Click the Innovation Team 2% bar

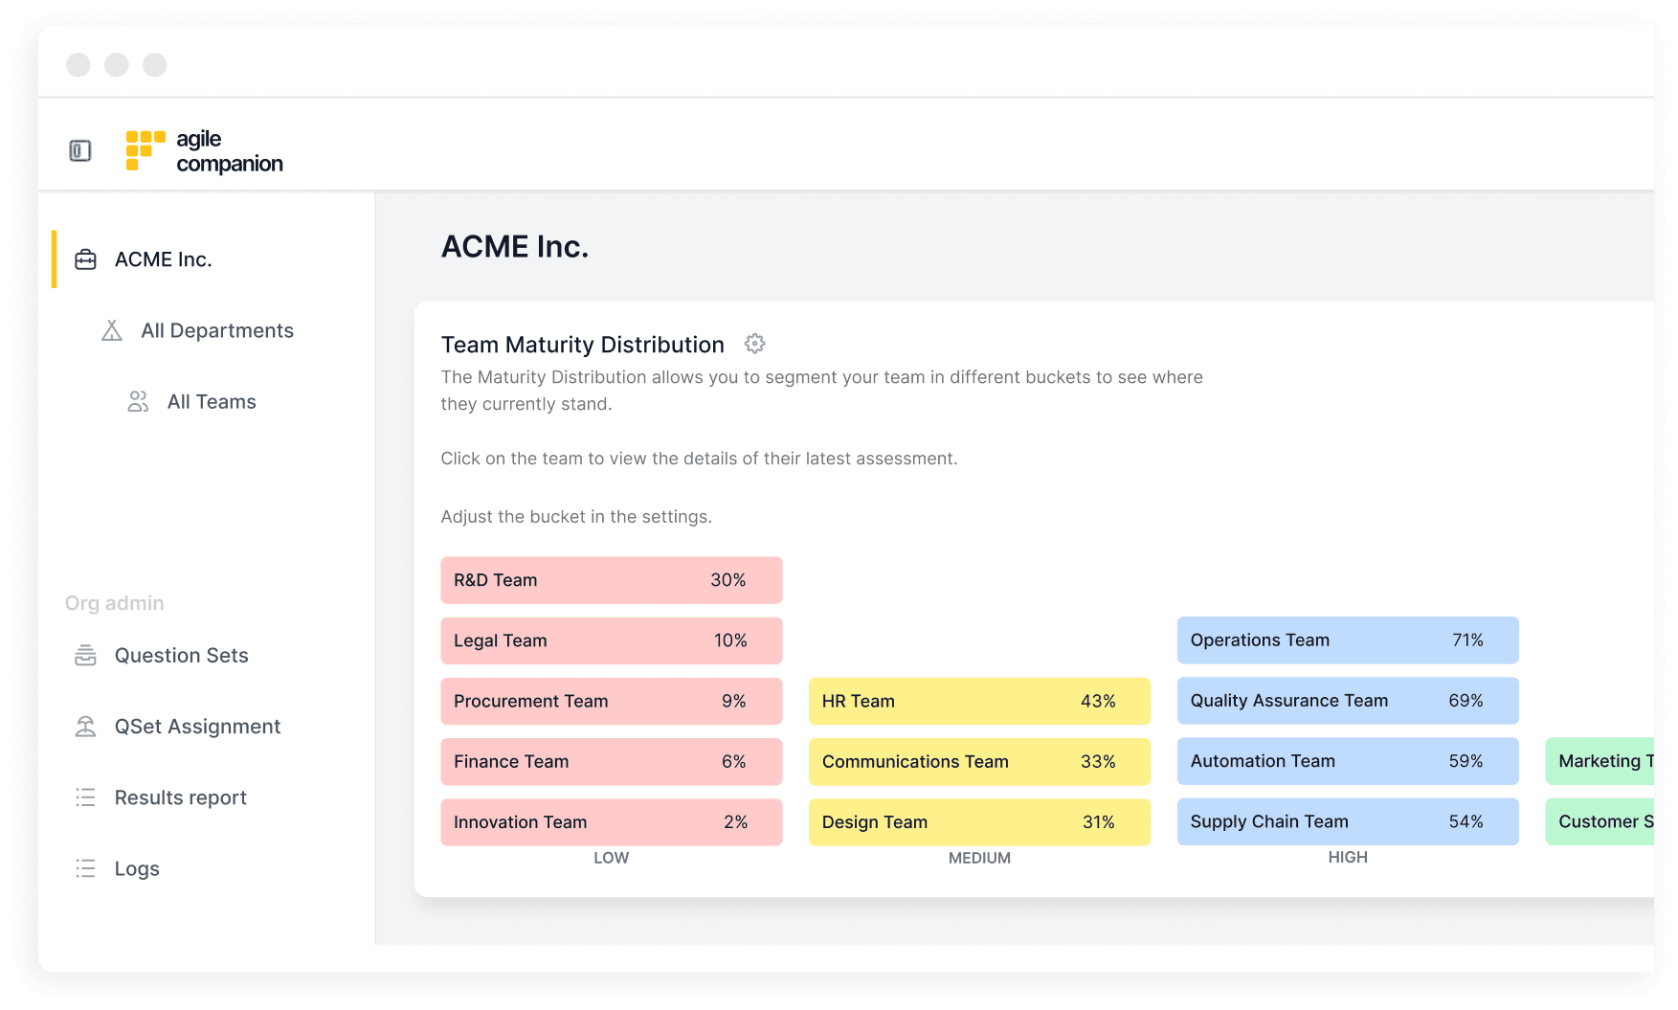[611, 822]
